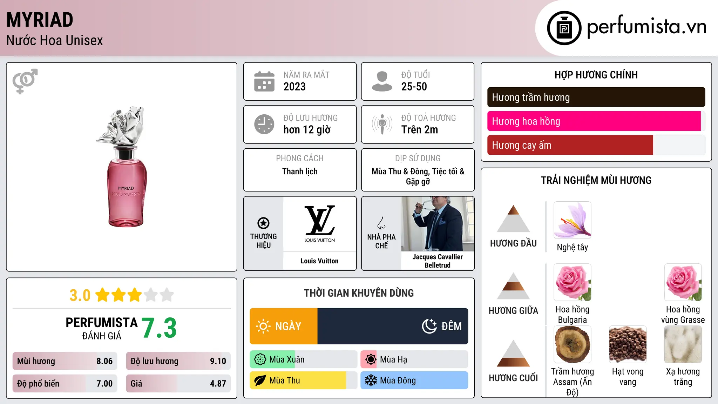Open the Louis Vuitton brand logo

pyautogui.click(x=319, y=224)
